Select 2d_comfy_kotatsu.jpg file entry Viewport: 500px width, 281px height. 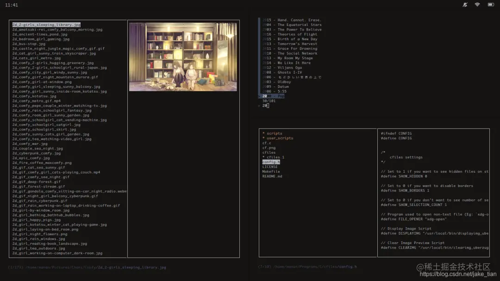click(34, 96)
